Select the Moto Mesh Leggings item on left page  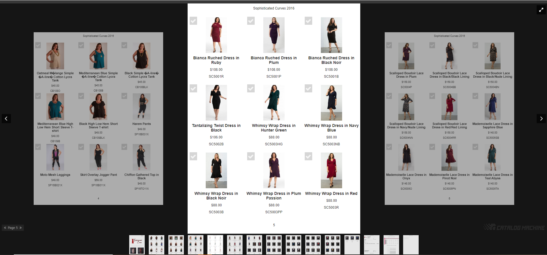[55, 157]
